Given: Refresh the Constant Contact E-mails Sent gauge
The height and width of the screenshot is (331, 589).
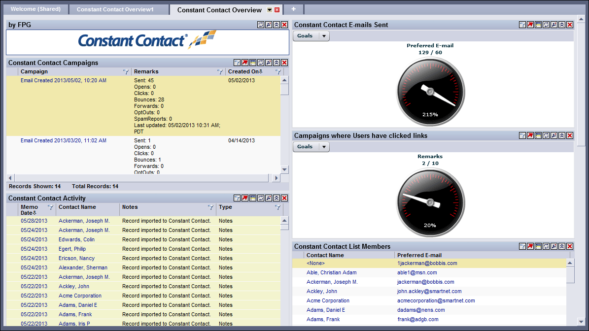Looking at the screenshot, I should coord(546,24).
